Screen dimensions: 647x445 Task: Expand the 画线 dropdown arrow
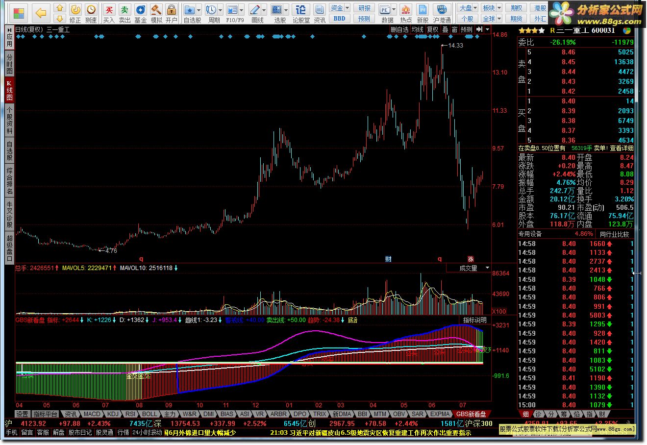[x=264, y=9]
